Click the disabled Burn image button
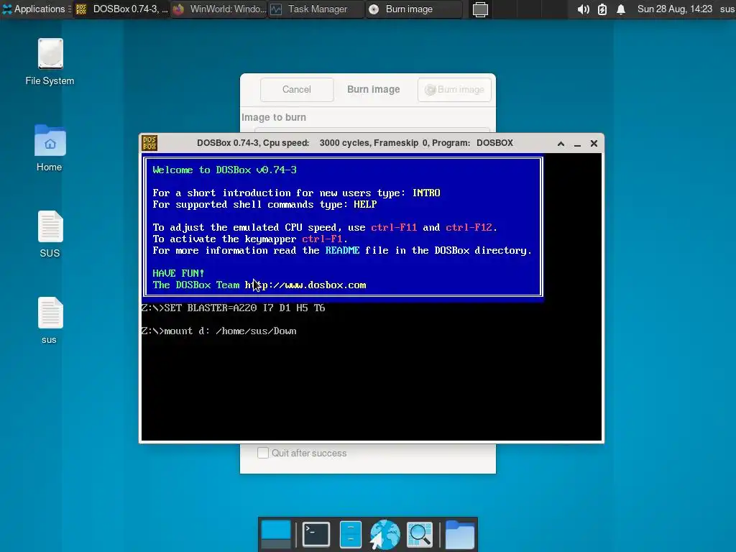This screenshot has width=736, height=552. [x=454, y=90]
